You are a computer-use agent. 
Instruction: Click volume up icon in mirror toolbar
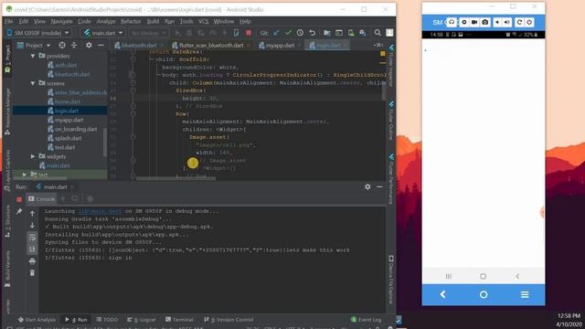[507, 22]
